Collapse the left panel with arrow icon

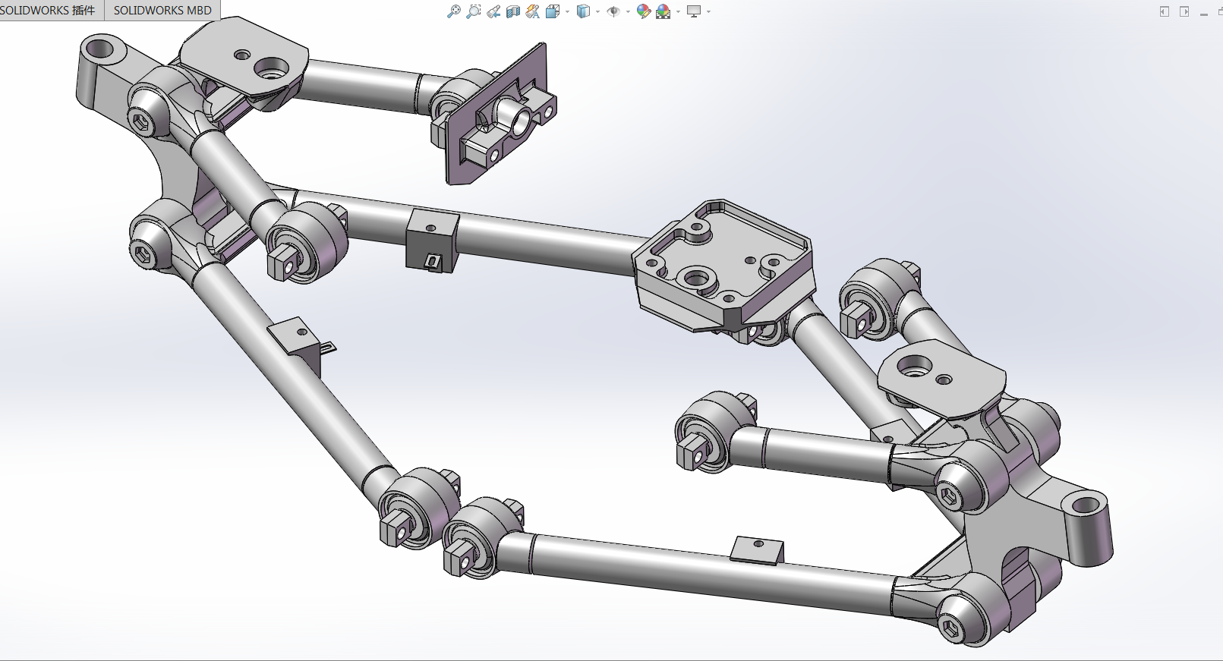[x=1165, y=11]
